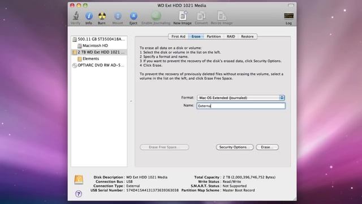Open the Log viewer icon
The width and height of the screenshot is (362, 204).
click(x=289, y=16)
